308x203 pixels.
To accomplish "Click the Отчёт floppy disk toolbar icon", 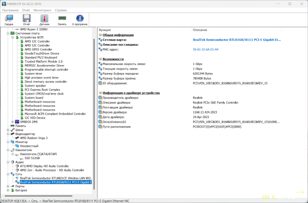I will point(27,20).
